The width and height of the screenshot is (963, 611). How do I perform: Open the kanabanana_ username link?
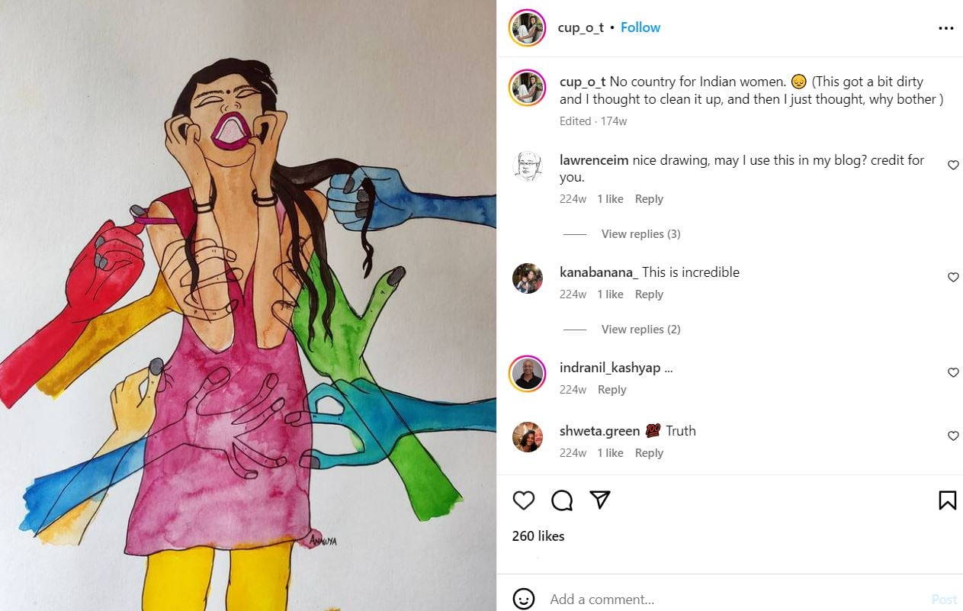[x=599, y=272]
